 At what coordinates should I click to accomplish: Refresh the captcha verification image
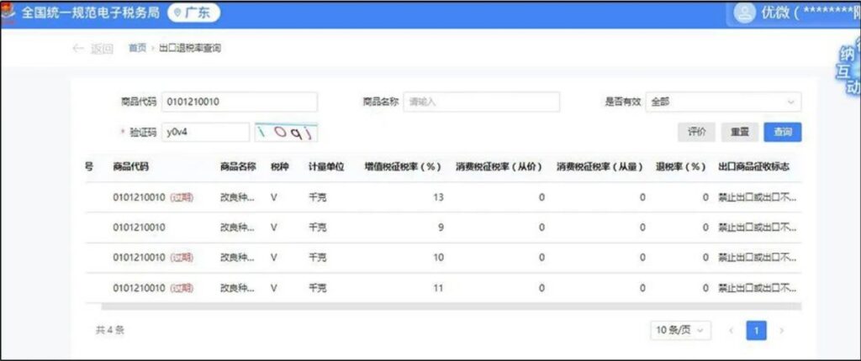pyautogui.click(x=287, y=133)
